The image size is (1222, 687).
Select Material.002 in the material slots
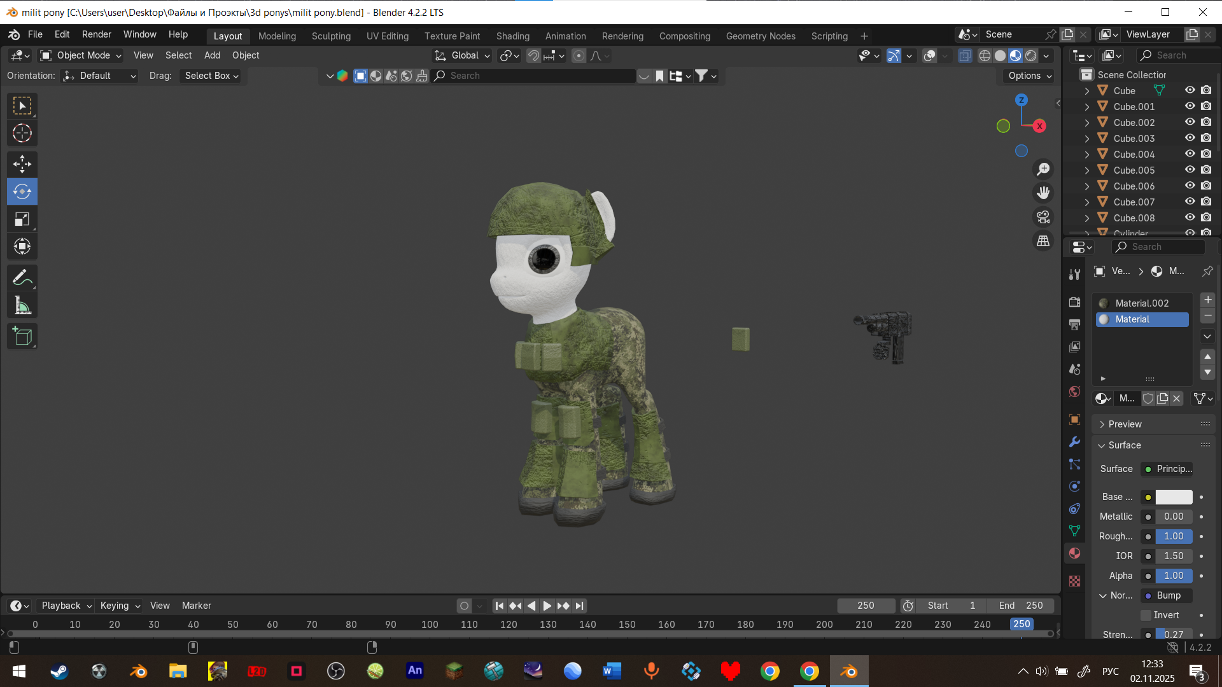point(1142,303)
